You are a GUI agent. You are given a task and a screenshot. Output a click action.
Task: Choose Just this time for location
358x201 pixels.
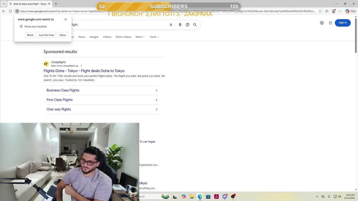46,35
